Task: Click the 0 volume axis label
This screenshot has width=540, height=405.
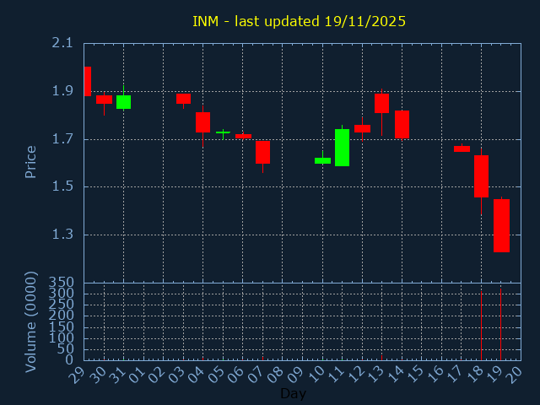Action: 69,360
